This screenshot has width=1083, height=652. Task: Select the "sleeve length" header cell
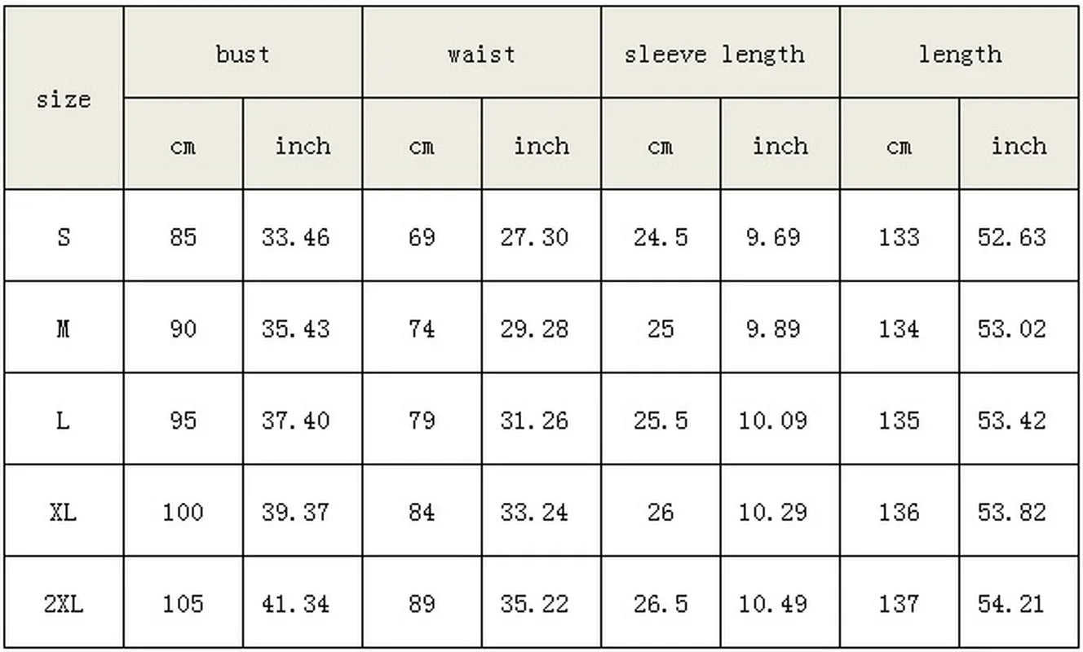tap(714, 54)
